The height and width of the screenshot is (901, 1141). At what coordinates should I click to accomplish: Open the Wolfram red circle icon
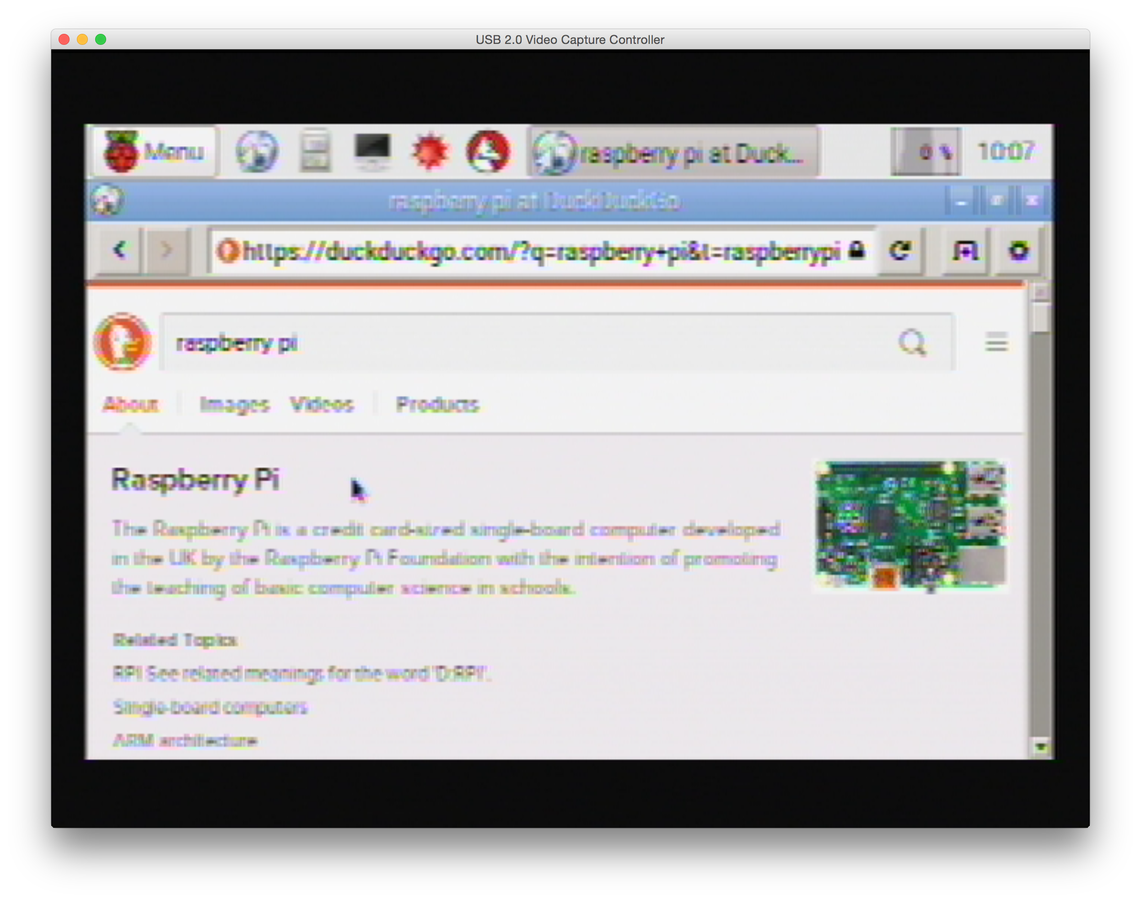pyautogui.click(x=488, y=151)
